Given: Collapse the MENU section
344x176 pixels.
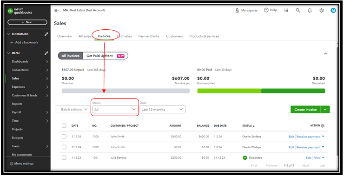Looking at the screenshot, I should pyautogui.click(x=9, y=53).
